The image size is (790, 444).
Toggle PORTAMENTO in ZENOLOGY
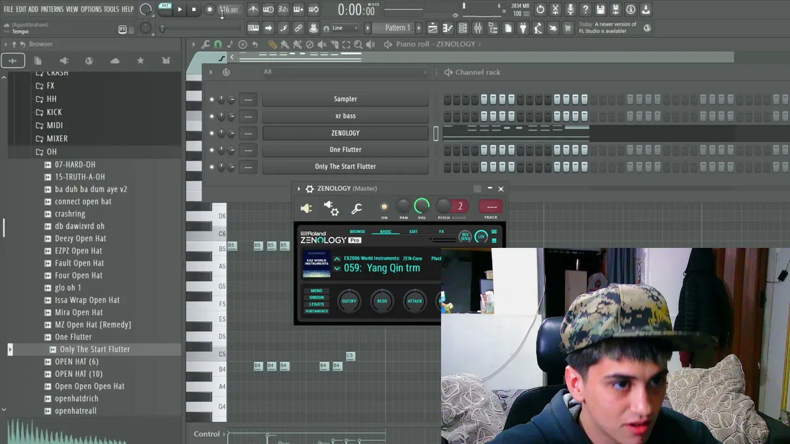point(317,311)
